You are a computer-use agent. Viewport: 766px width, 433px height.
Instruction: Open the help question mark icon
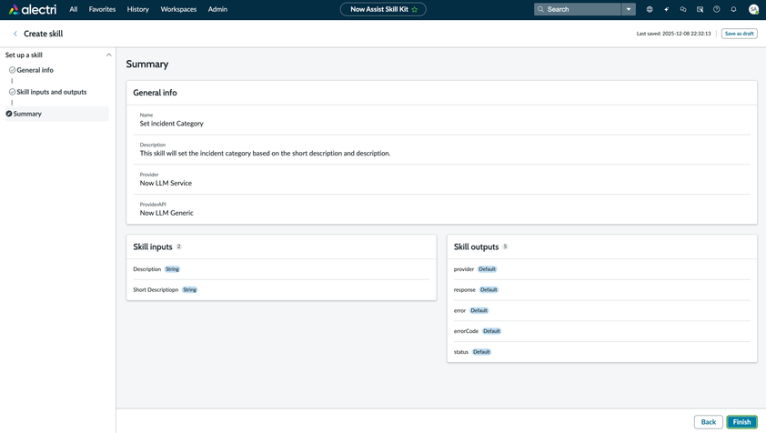pos(717,9)
